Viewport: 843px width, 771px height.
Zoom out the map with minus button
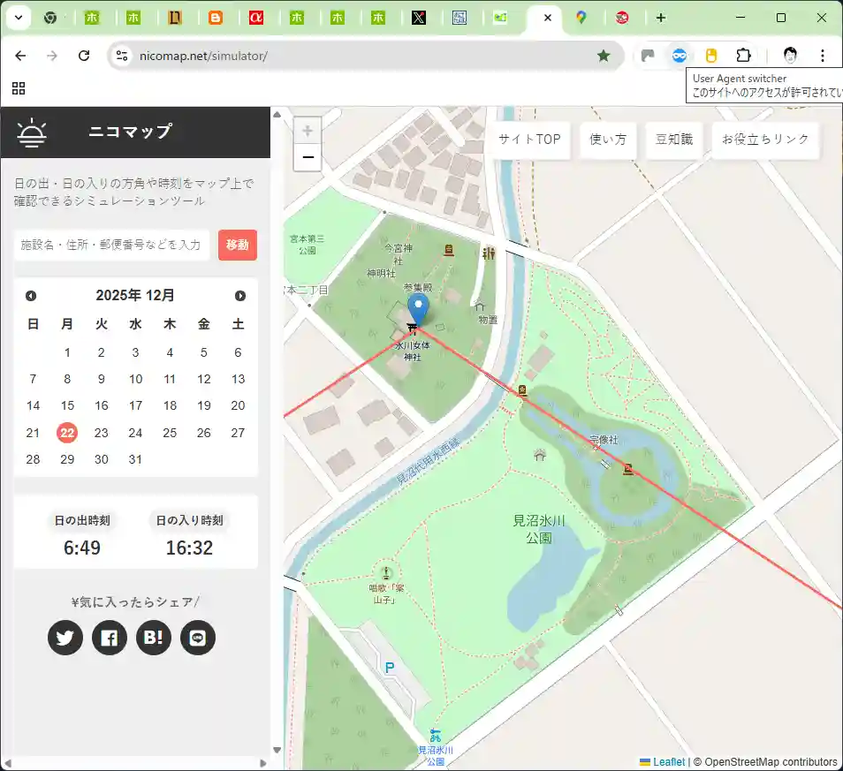click(308, 158)
